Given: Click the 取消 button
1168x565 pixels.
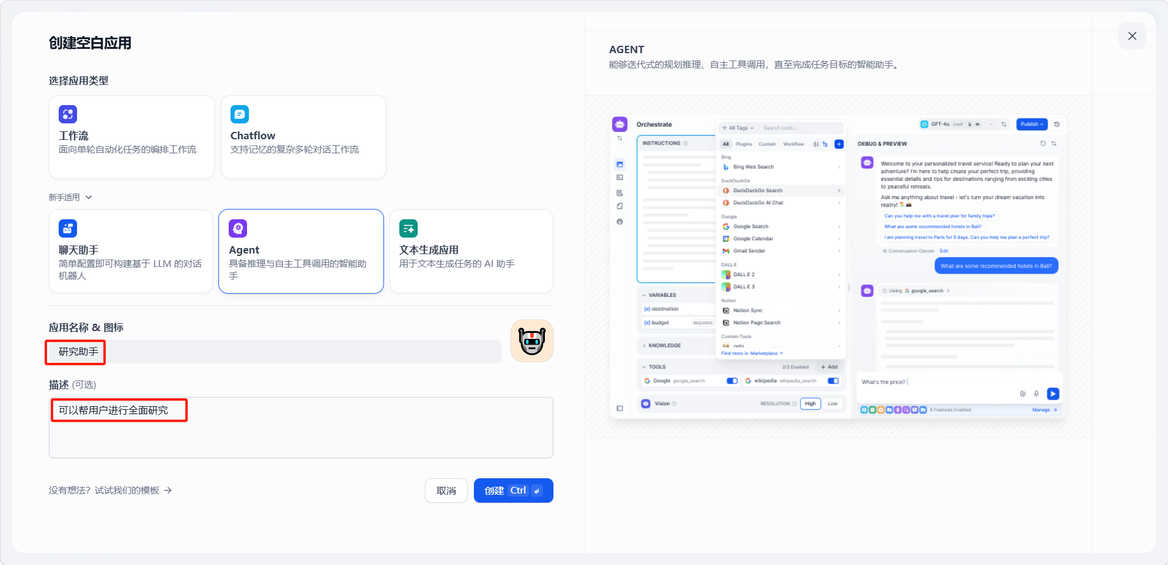Looking at the screenshot, I should coord(446,490).
